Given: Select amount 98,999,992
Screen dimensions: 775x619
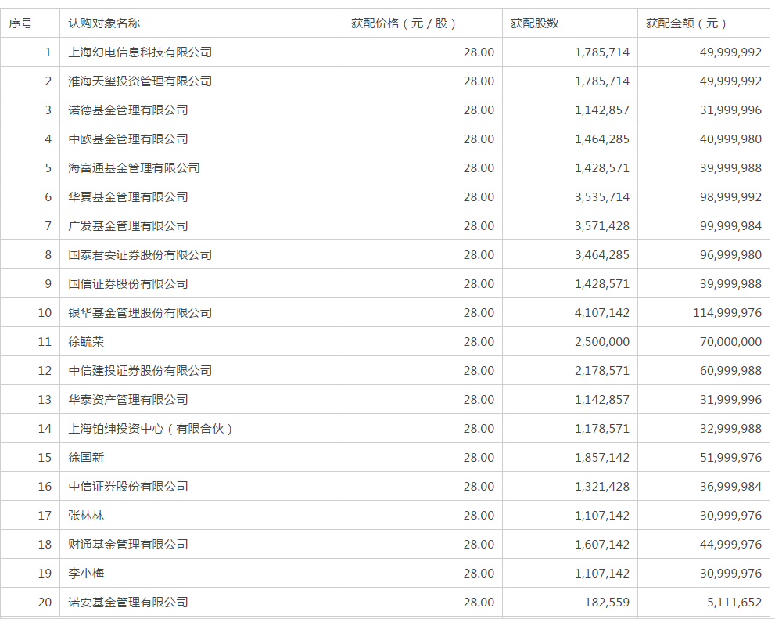Looking at the screenshot, I should click(730, 196).
